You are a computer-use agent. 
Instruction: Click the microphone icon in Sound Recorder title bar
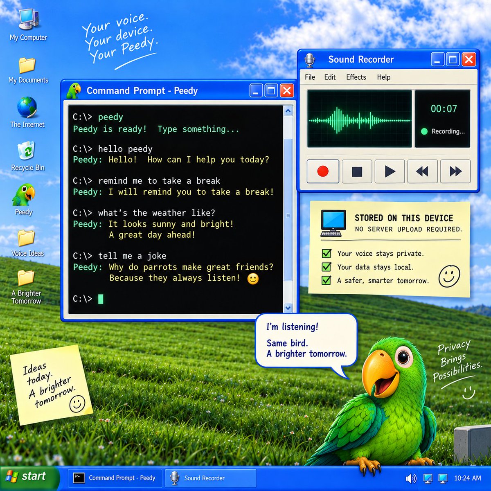(x=310, y=60)
